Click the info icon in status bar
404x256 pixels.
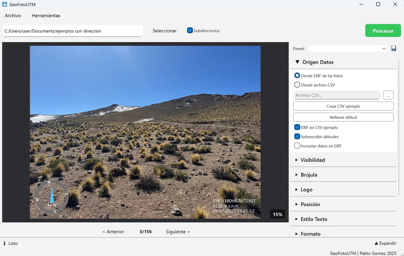(4, 243)
